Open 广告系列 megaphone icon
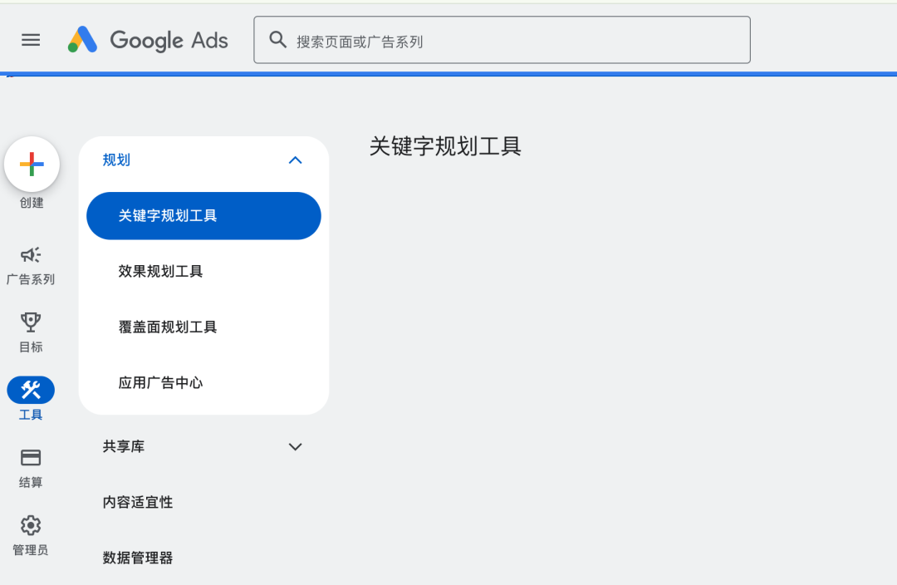 coord(31,255)
